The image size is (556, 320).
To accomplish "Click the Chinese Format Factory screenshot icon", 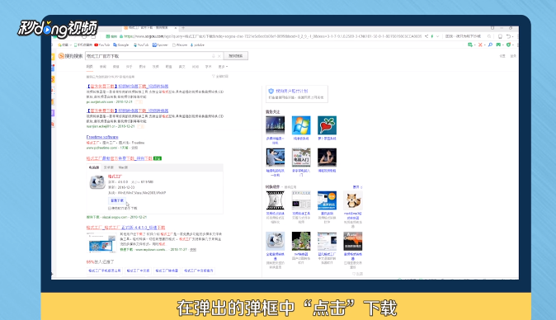I will [327, 241].
